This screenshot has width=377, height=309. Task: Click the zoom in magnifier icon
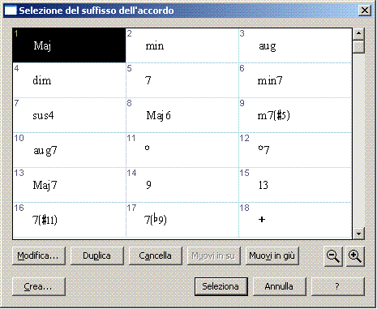click(x=355, y=255)
